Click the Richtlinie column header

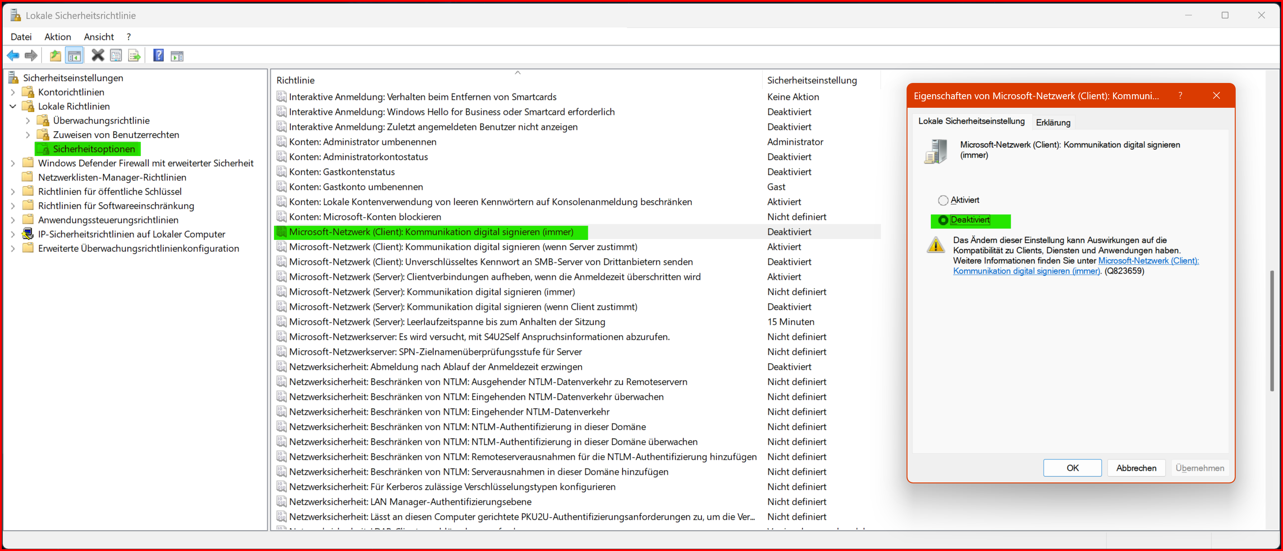(x=295, y=80)
